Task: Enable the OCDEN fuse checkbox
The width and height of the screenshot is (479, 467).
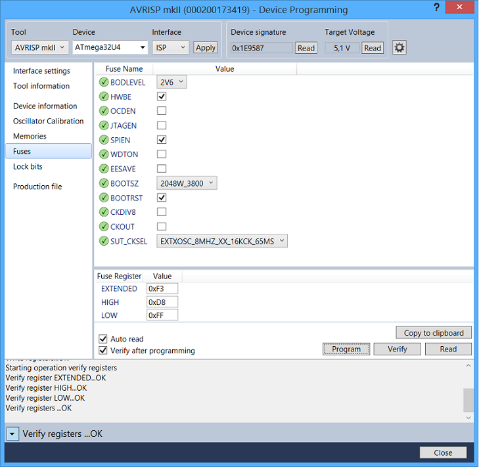Action: click(x=162, y=111)
